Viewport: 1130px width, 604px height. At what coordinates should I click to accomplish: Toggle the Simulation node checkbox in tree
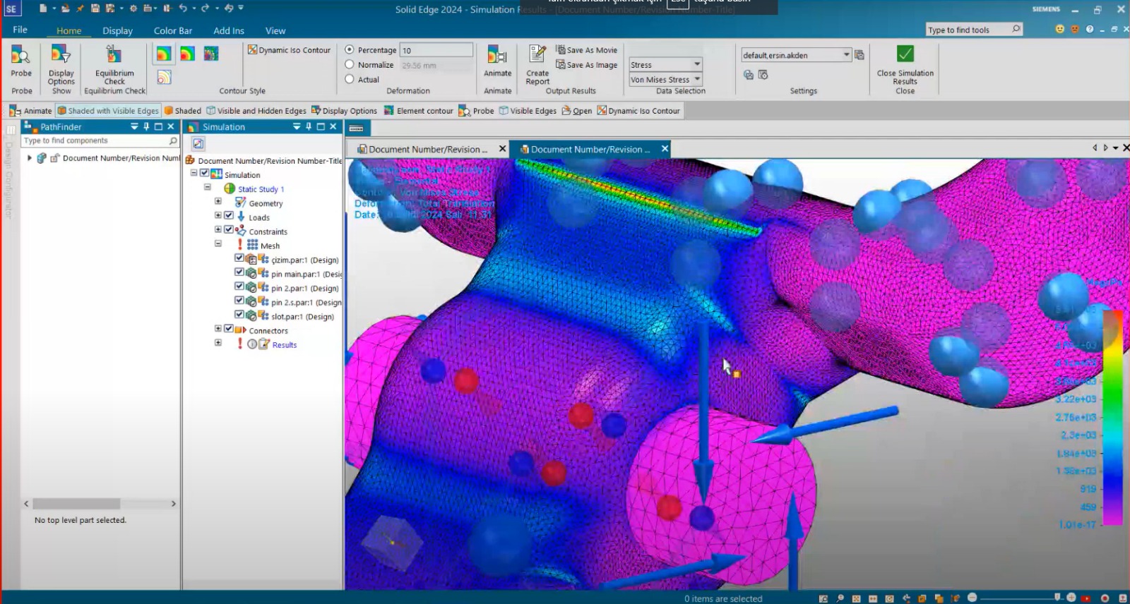pos(204,174)
